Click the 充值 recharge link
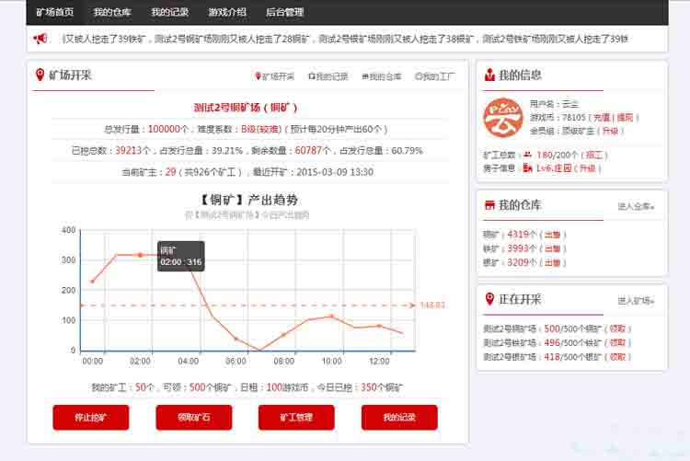The image size is (690, 461). point(602,118)
